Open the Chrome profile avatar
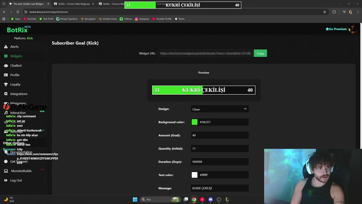The image size is (362, 204). [351, 12]
